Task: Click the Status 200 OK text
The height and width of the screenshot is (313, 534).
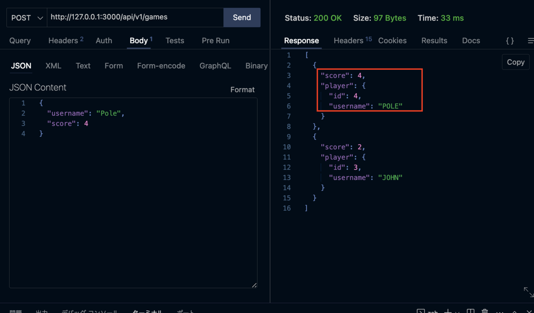Action: (x=313, y=18)
